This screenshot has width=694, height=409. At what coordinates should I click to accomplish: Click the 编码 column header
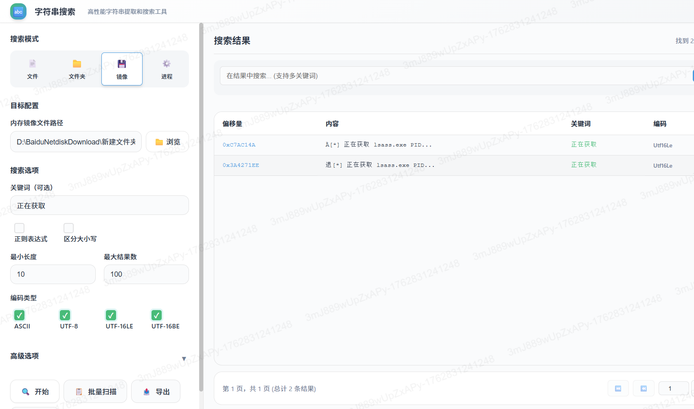coord(660,124)
